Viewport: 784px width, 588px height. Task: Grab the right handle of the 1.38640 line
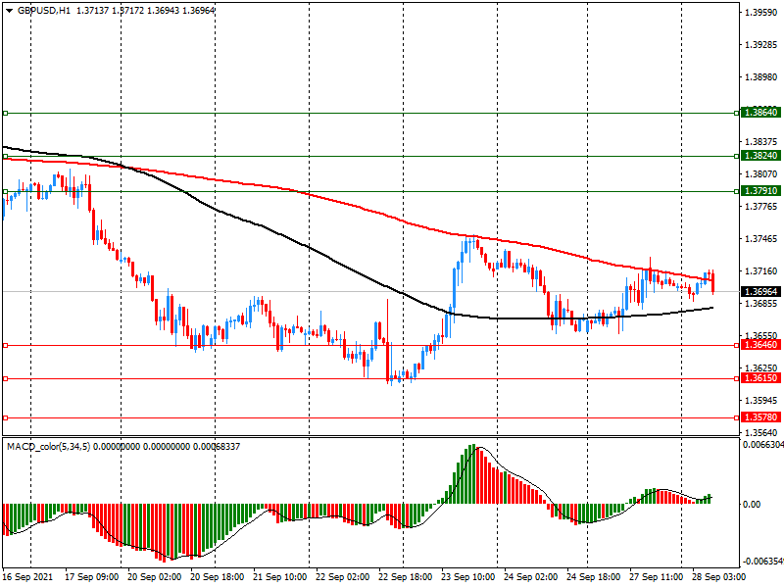click(x=737, y=114)
